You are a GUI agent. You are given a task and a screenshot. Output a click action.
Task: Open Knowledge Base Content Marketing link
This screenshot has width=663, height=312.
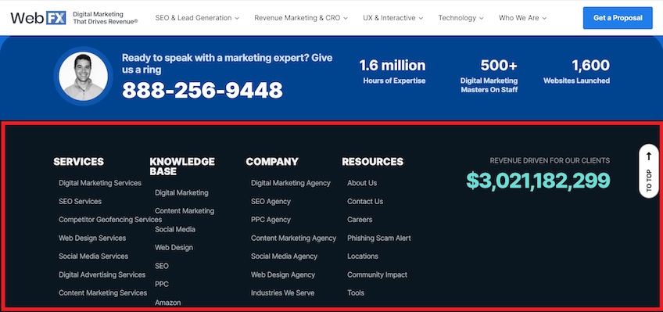pos(185,211)
